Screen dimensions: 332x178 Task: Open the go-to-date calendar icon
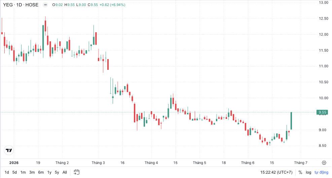click(x=76, y=172)
